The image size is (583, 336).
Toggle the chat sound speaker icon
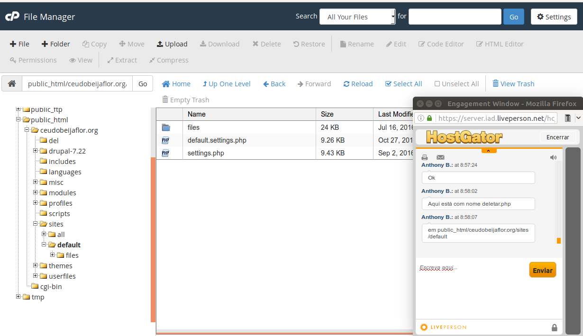pyautogui.click(x=553, y=157)
